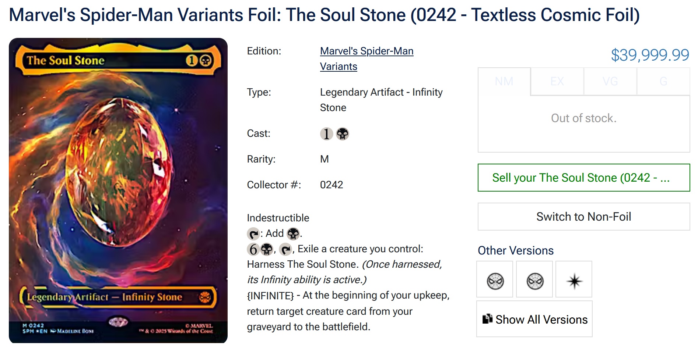Screen dimensions: 698x360
Task: Click the tap symbol before 'Exile a creature'
Action: 285,250
